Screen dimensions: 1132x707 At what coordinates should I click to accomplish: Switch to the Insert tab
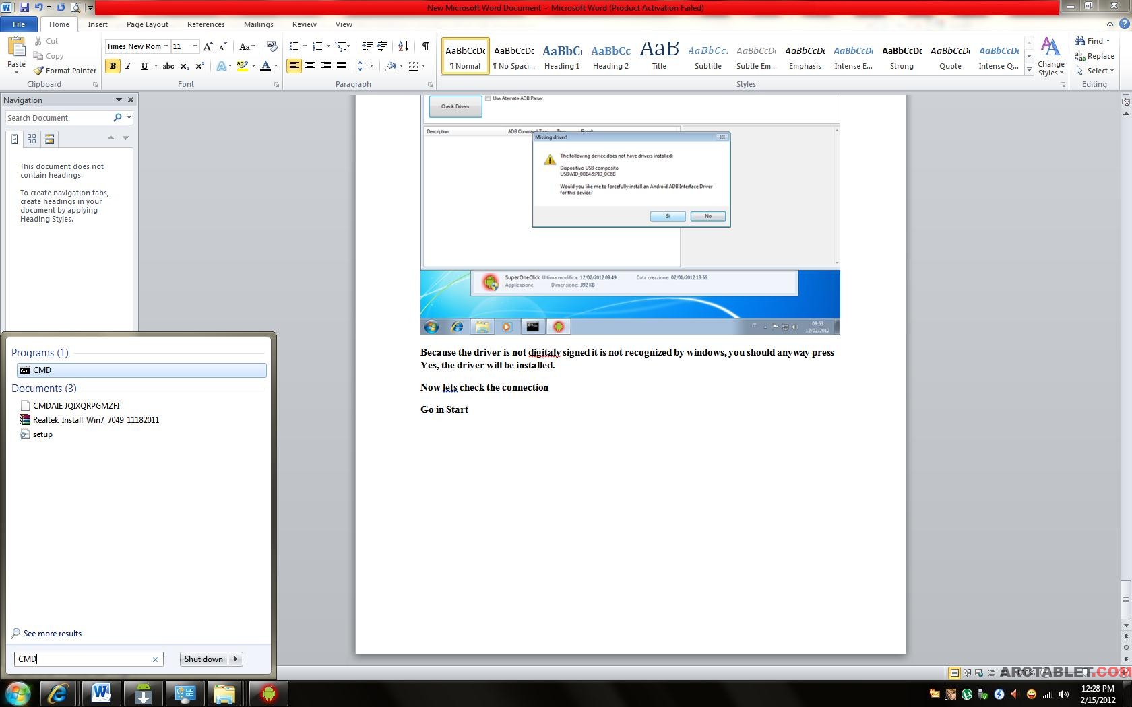[x=98, y=24]
